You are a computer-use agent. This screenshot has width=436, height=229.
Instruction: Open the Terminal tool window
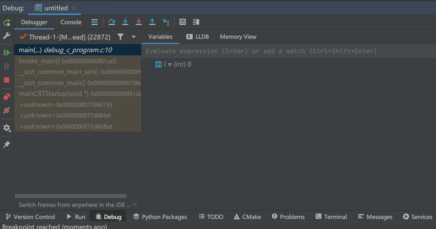point(331,217)
